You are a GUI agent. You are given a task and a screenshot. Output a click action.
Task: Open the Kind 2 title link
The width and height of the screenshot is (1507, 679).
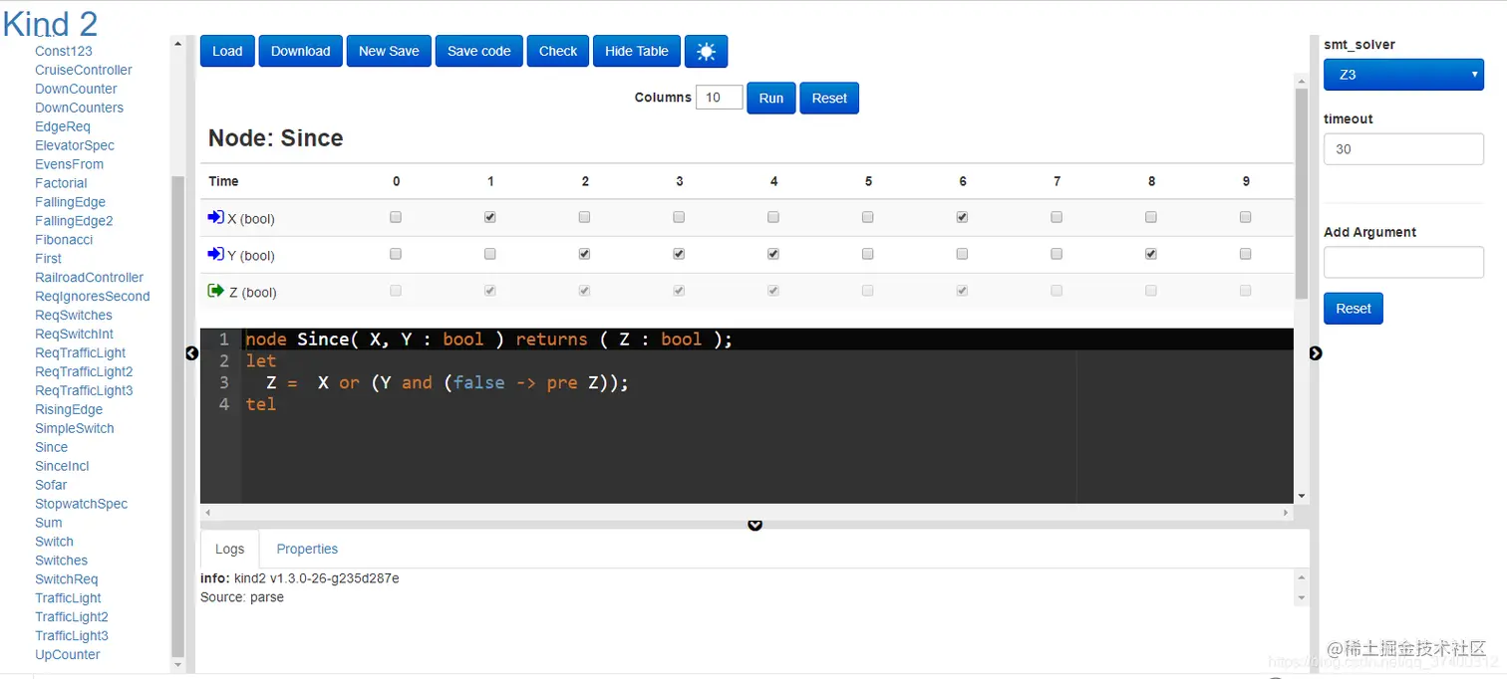(50, 22)
